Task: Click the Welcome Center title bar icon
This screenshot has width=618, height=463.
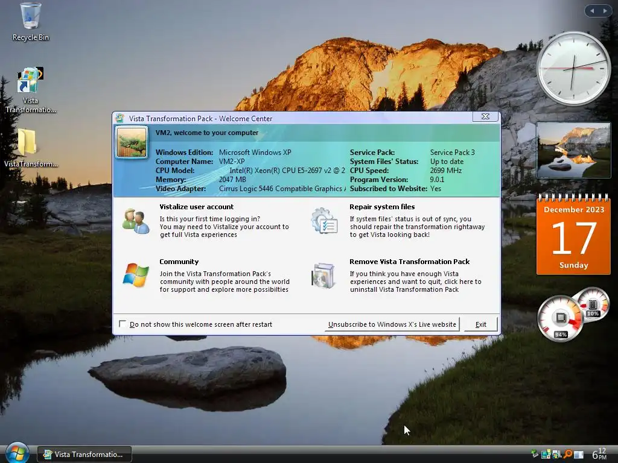Action: point(120,118)
